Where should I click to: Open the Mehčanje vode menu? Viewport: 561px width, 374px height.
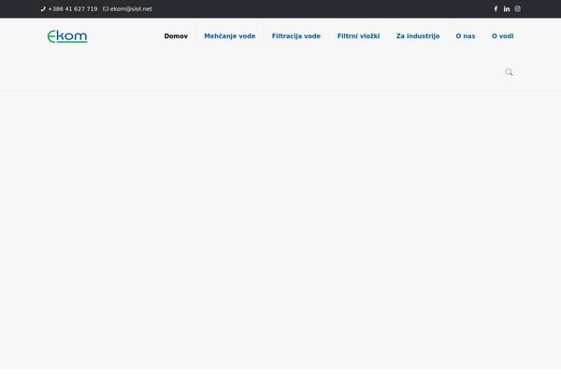coord(230,36)
